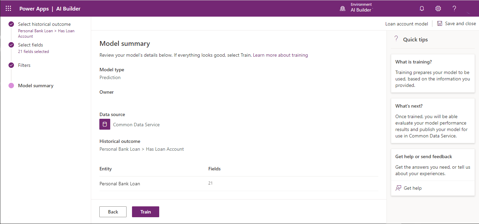
Task: Open the app launcher waffle menu
Action: (8, 8)
